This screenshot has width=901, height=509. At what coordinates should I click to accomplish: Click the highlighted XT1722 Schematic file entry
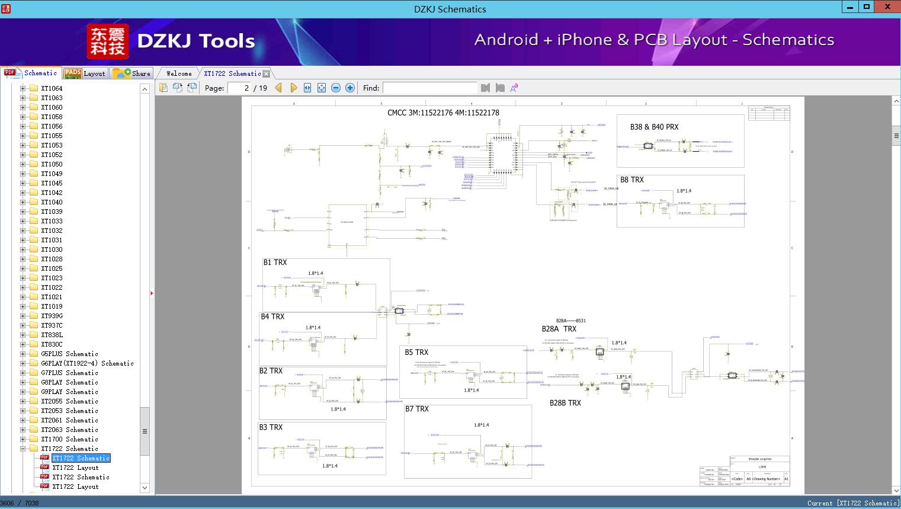[x=81, y=458]
